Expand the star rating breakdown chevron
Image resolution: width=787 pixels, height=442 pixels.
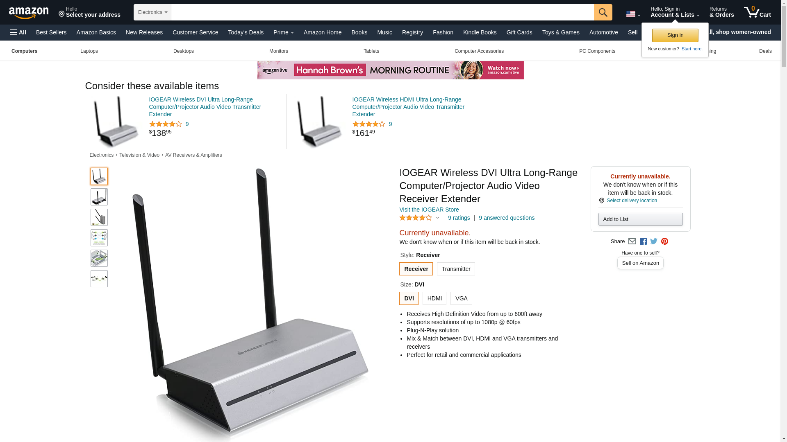point(437,218)
